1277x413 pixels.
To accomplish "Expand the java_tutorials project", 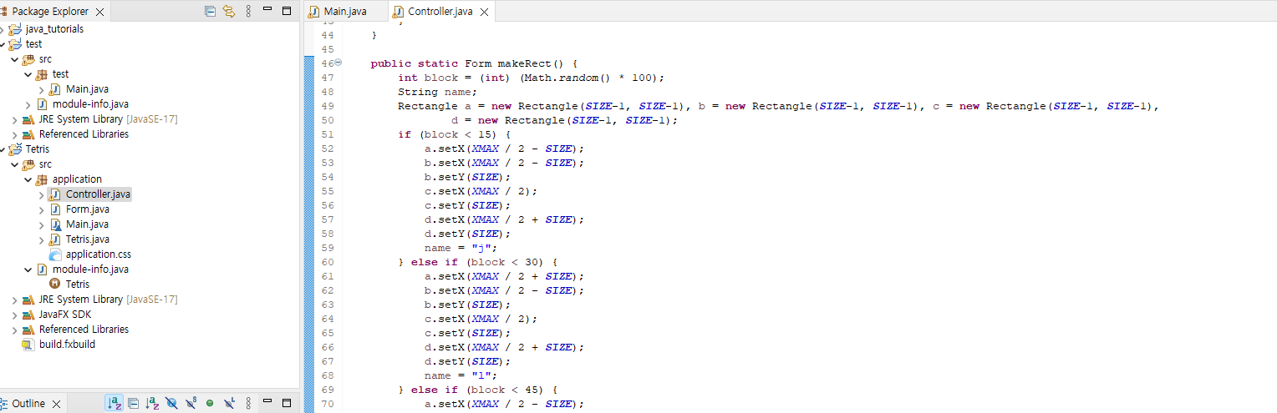I will click(3, 29).
